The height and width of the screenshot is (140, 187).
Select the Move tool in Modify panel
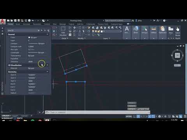(x=74, y=28)
